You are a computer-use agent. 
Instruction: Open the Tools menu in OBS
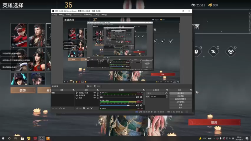click(x=97, y=14)
